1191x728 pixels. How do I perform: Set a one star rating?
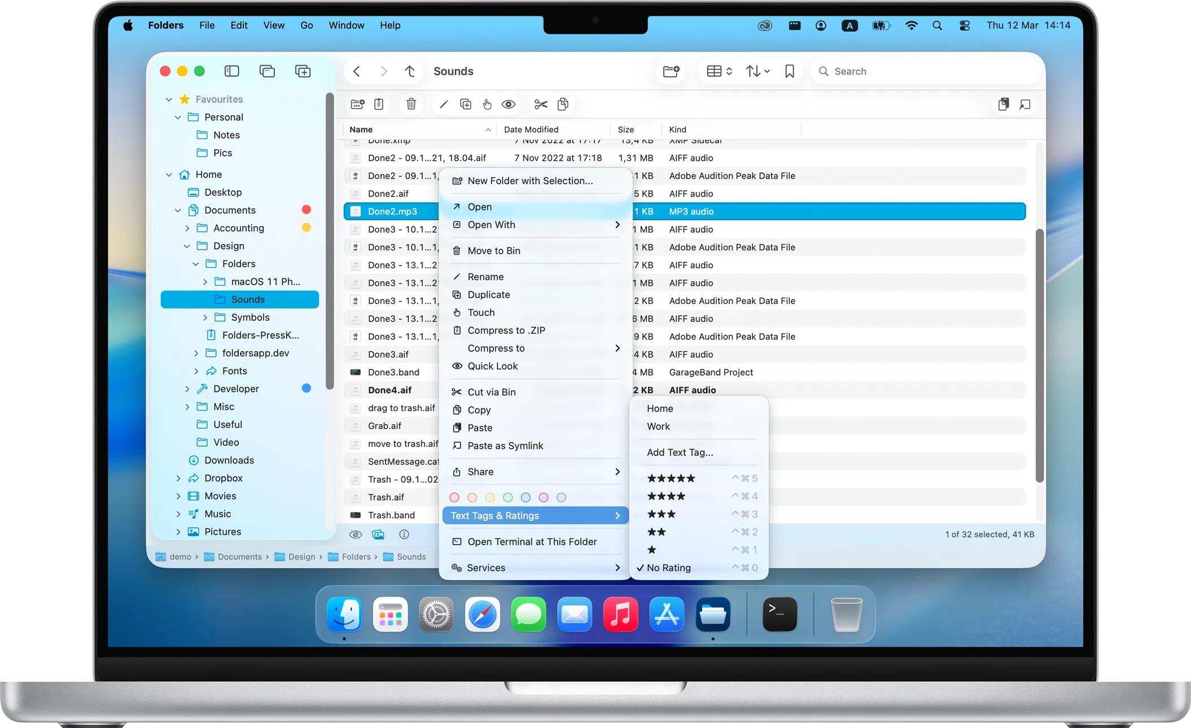click(x=698, y=550)
